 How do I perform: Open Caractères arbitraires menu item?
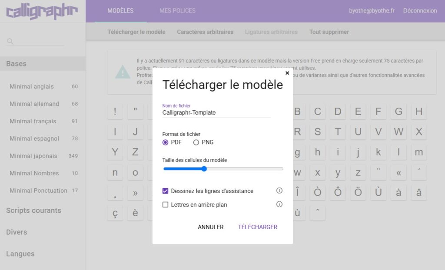tap(205, 32)
